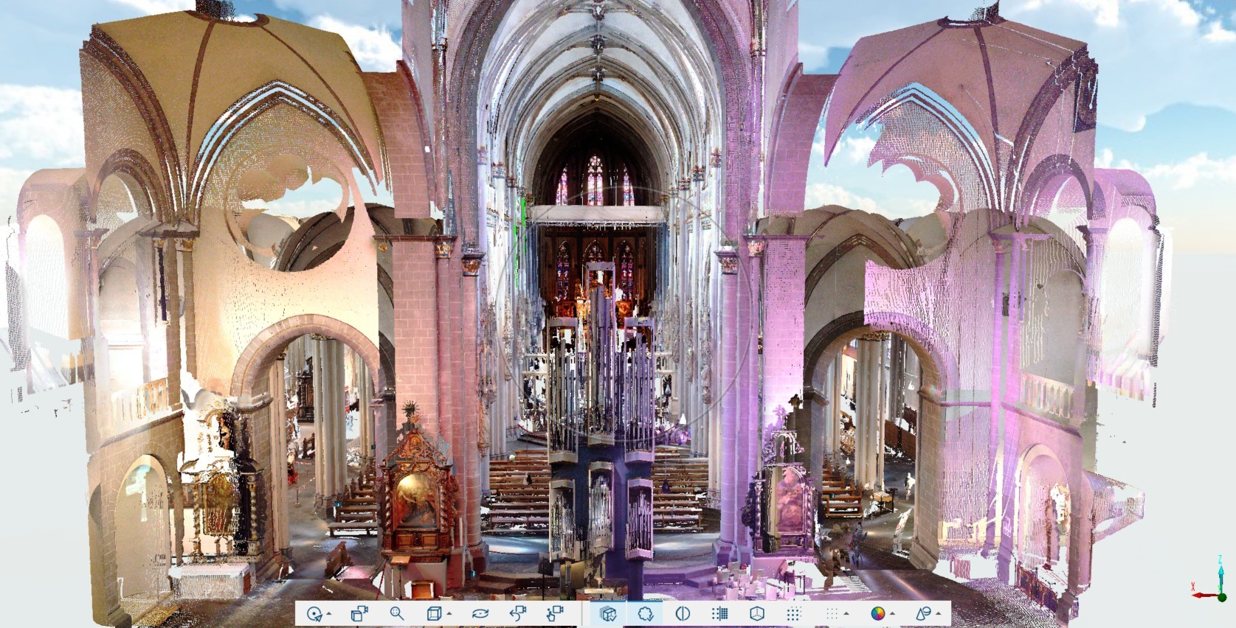
Task: Toggle the cloud with checkmark button
Action: tap(646, 613)
